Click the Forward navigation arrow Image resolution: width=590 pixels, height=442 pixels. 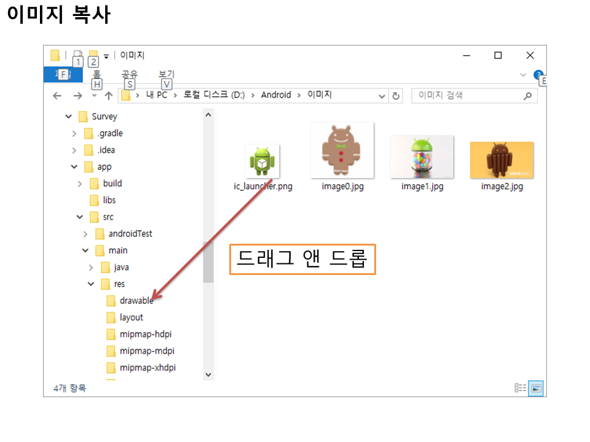pyautogui.click(x=77, y=96)
